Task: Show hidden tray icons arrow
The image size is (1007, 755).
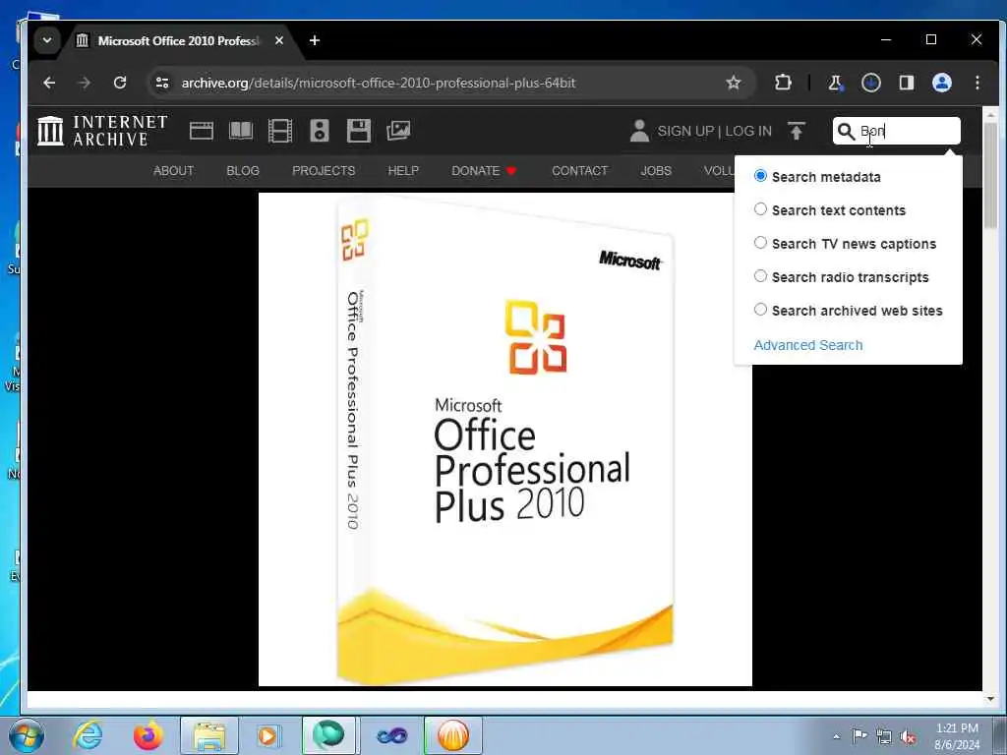Action: click(x=836, y=736)
